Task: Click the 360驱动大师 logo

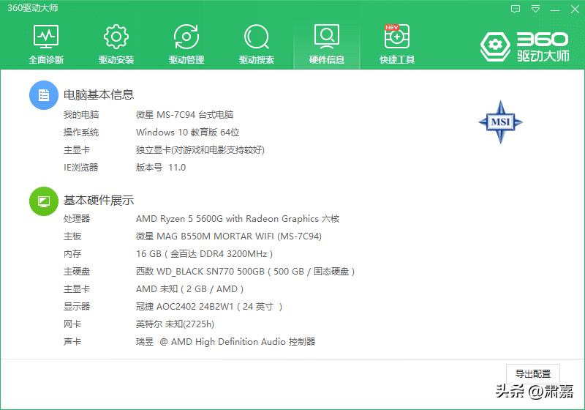Action: [524, 46]
